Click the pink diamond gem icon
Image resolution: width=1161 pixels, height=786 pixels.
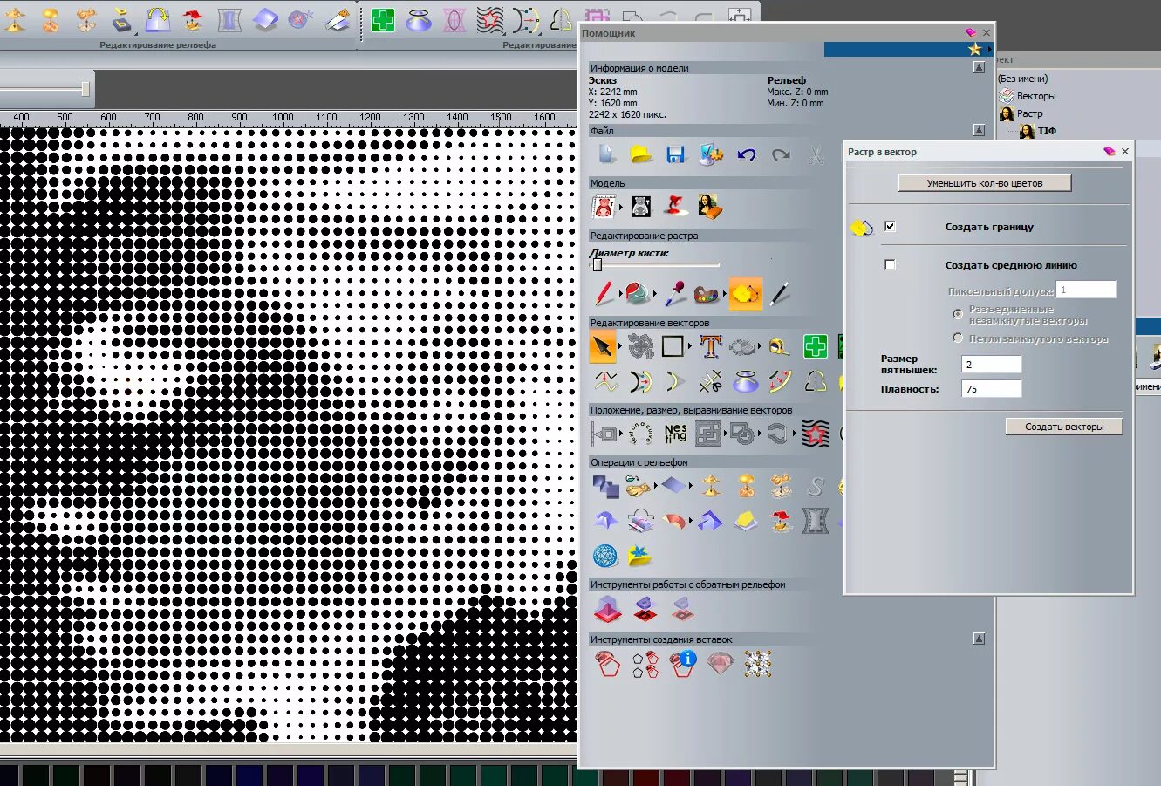(x=720, y=664)
